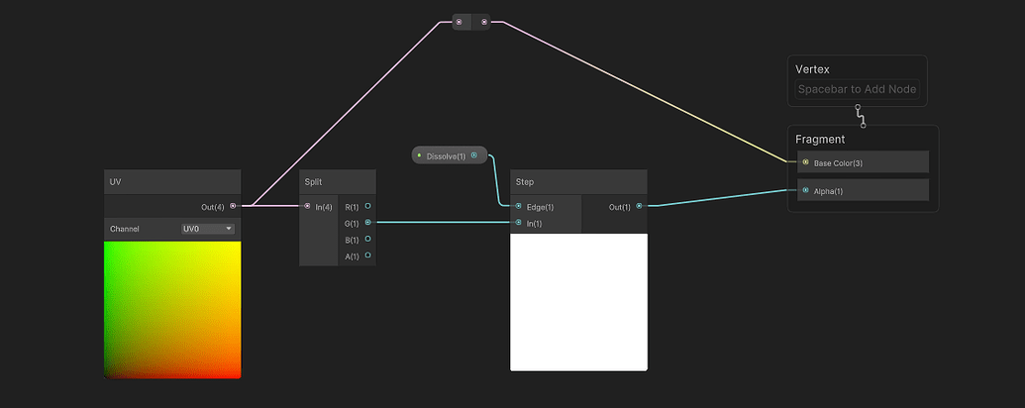Select the Step node title header
Image resolution: width=1025 pixels, height=408 pixels.
tap(578, 182)
